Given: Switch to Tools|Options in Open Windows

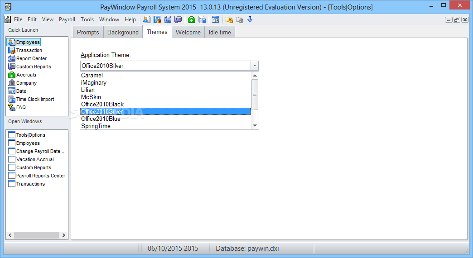Looking at the screenshot, I should point(27,135).
